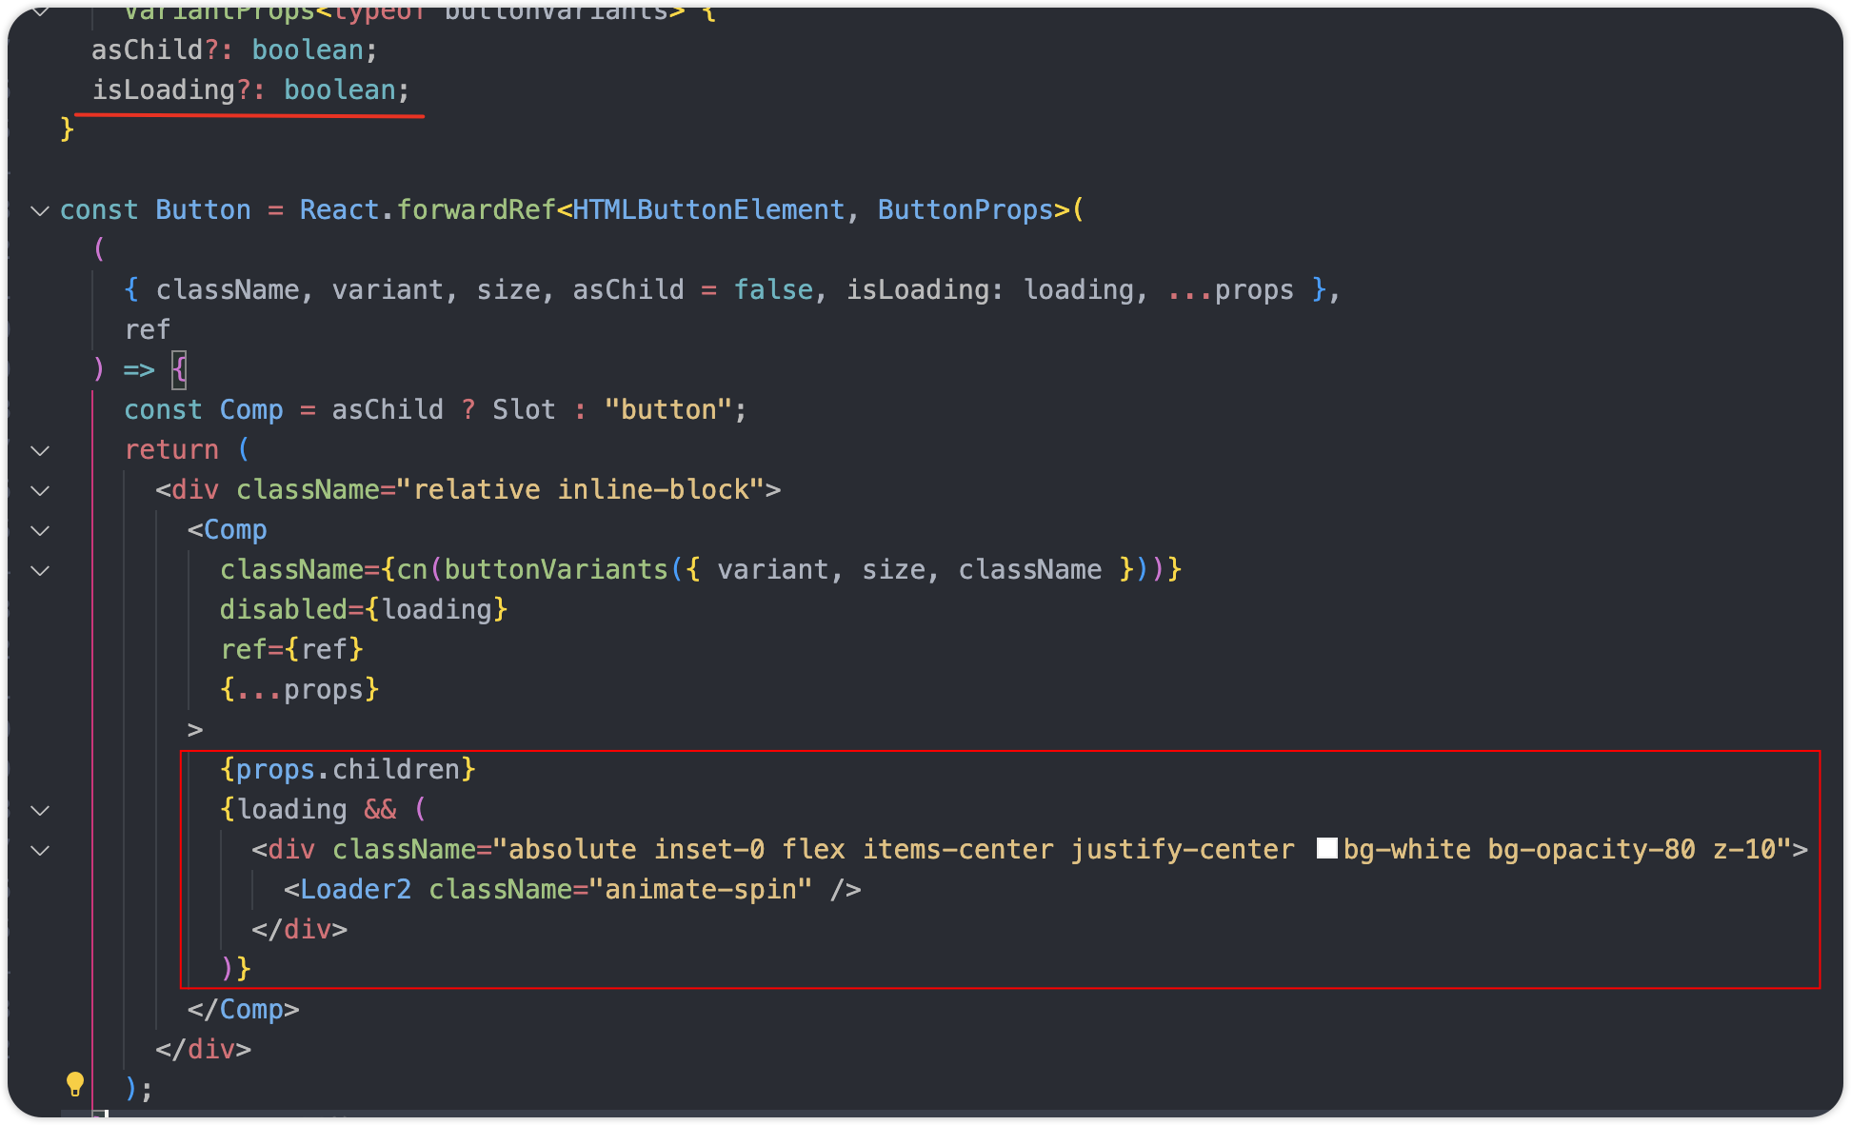
Task: Fold the return statement block
Action: coord(40,450)
